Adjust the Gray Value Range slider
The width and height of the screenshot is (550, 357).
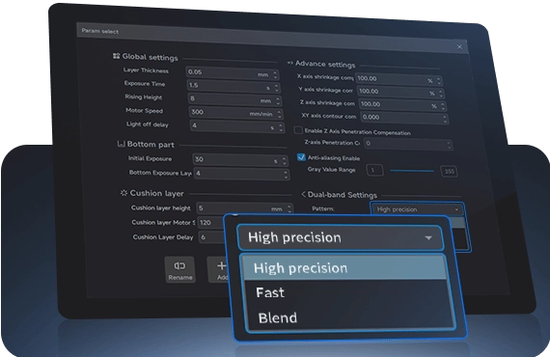[x=412, y=171]
